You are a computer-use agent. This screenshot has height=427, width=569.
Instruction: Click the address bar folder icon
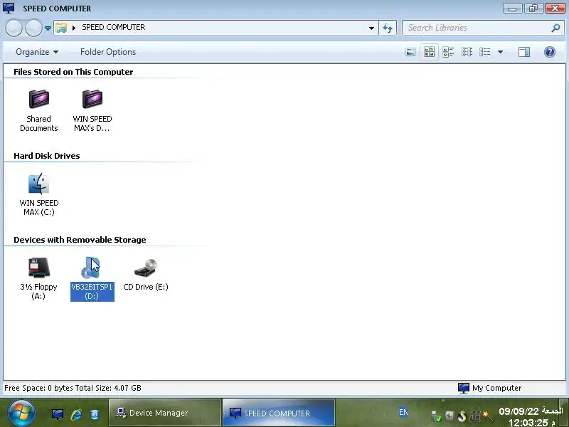point(61,28)
